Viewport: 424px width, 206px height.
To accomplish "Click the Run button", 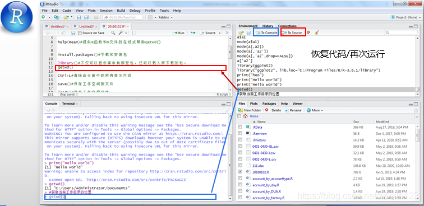I will pos(179,33).
